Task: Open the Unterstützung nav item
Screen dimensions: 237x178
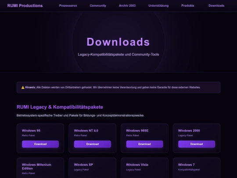Action: [158, 6]
